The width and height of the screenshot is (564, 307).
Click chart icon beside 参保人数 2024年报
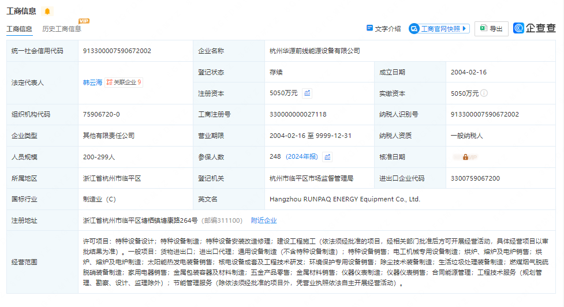[327, 157]
